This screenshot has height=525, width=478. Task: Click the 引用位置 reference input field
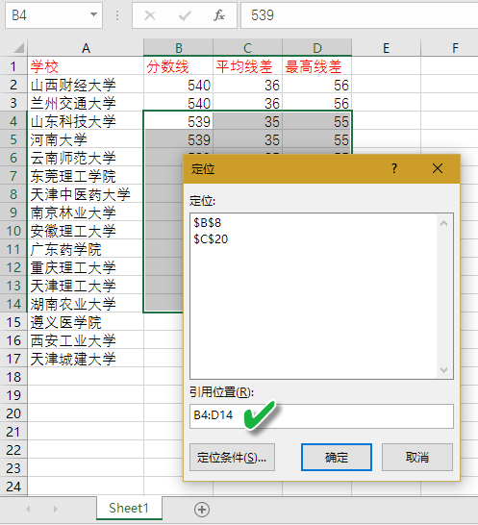(x=321, y=415)
